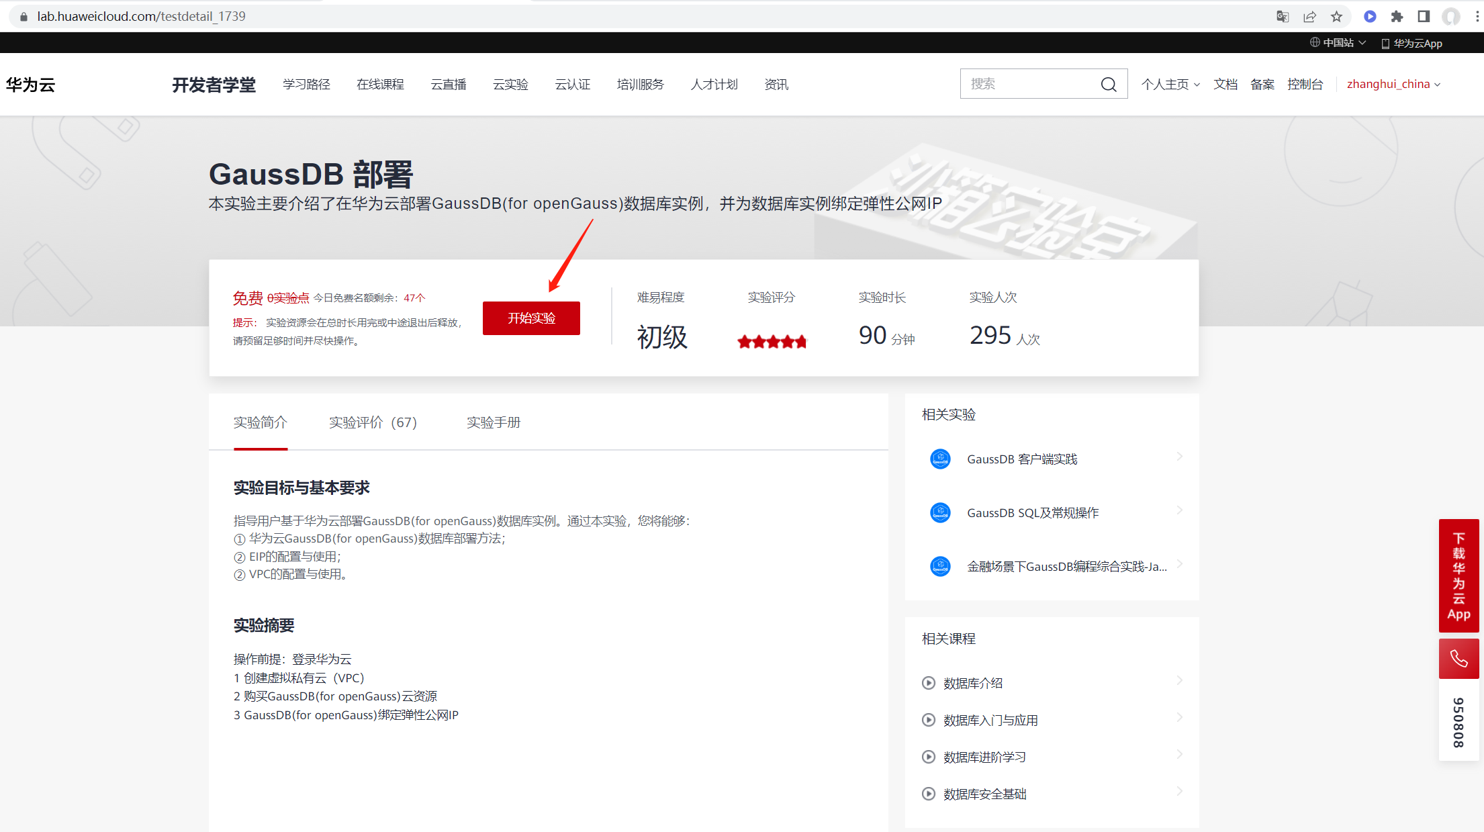Open the 控制台 link
The width and height of the screenshot is (1484, 832).
(1305, 84)
